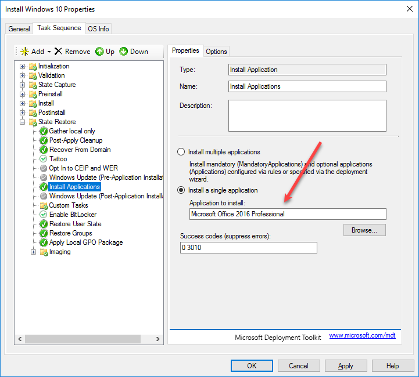The width and height of the screenshot is (419, 377).
Task: Click the grey Opt In to CEIP icon
Action: (44, 168)
